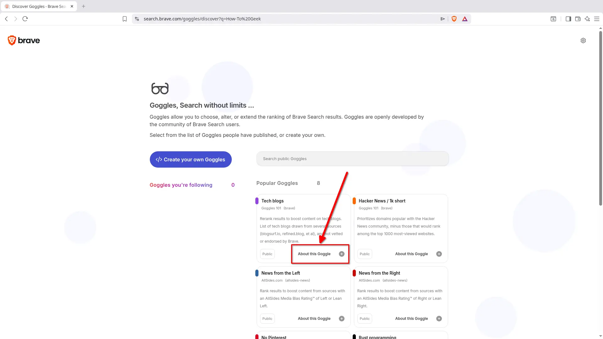Viewport: 603px width, 339px height.
Task: Expand About this Goggle for News from the Left
Action: point(314,319)
